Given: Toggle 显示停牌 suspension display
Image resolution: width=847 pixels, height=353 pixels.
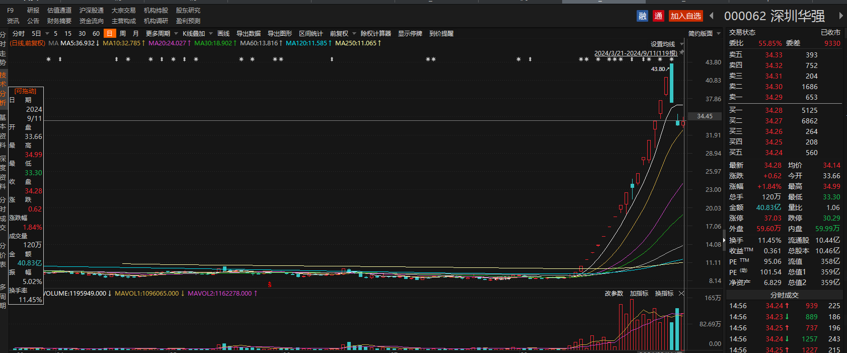Looking at the screenshot, I should tap(410, 34).
